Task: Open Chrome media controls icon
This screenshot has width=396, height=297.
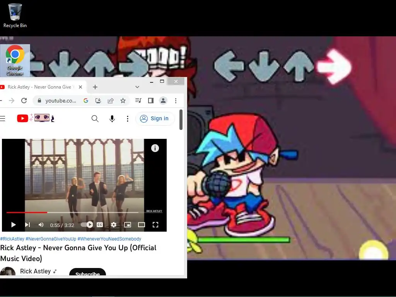Action: [138, 101]
